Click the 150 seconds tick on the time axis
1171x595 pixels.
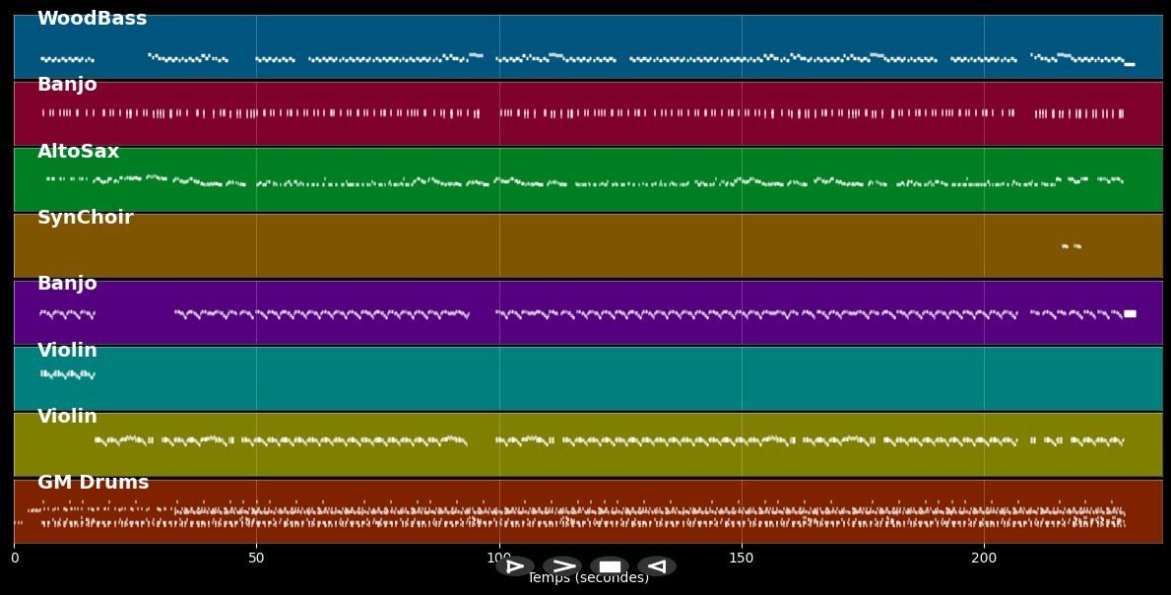pos(742,559)
